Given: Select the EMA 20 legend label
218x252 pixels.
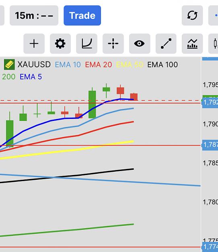Looking at the screenshot, I should point(99,65).
